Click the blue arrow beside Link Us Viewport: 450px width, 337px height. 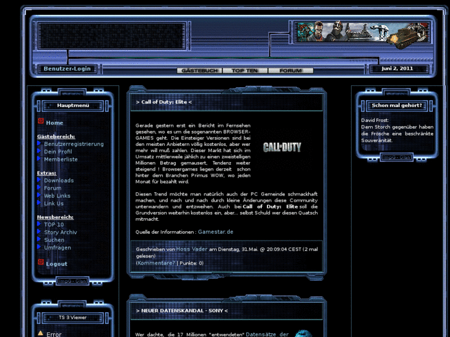[x=39, y=203]
